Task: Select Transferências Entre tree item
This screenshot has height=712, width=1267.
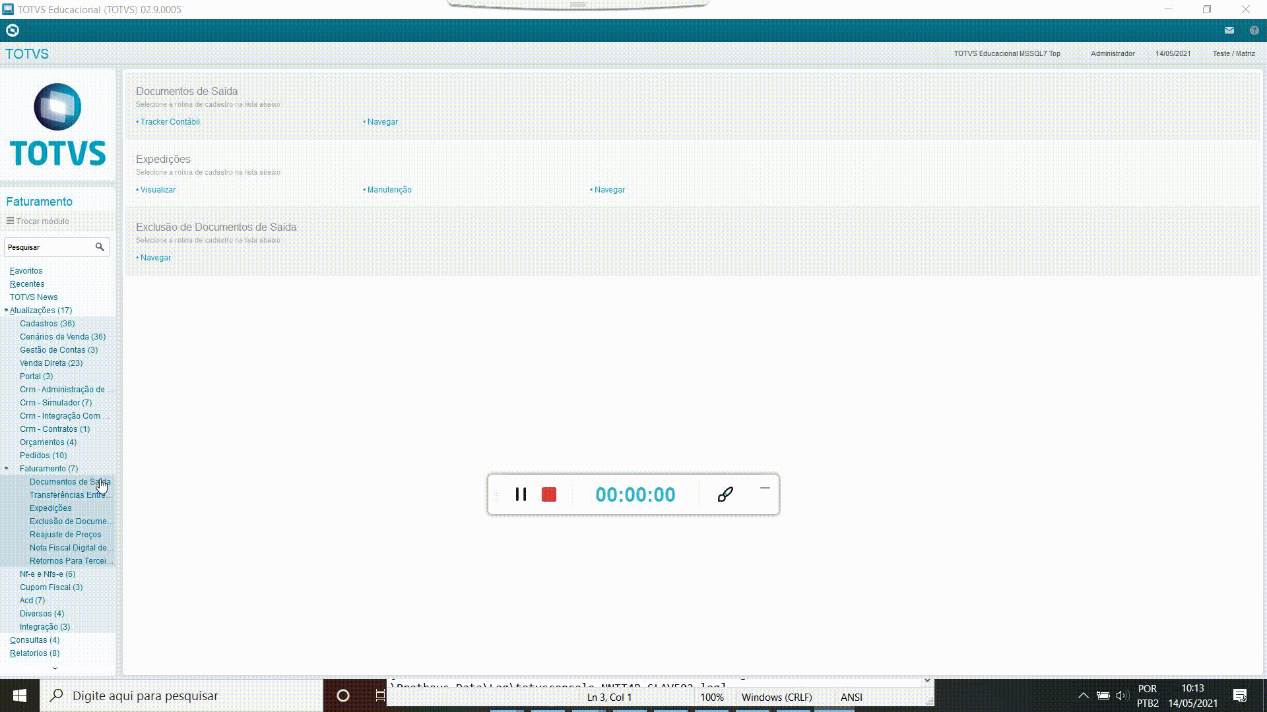Action: 71,495
